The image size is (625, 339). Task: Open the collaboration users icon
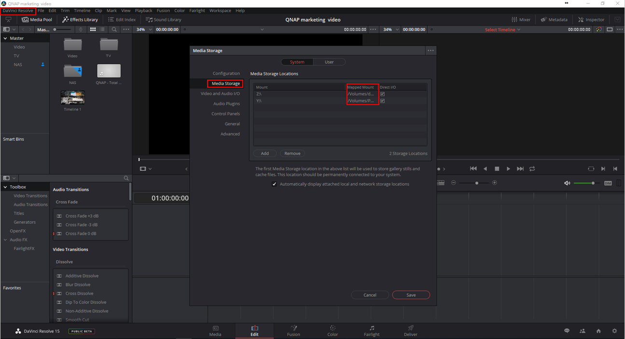click(x=583, y=331)
